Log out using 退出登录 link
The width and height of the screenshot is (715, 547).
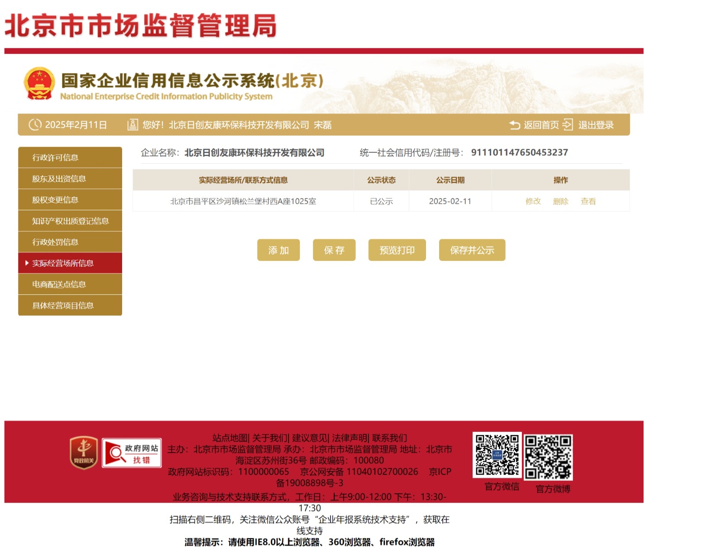coord(596,125)
